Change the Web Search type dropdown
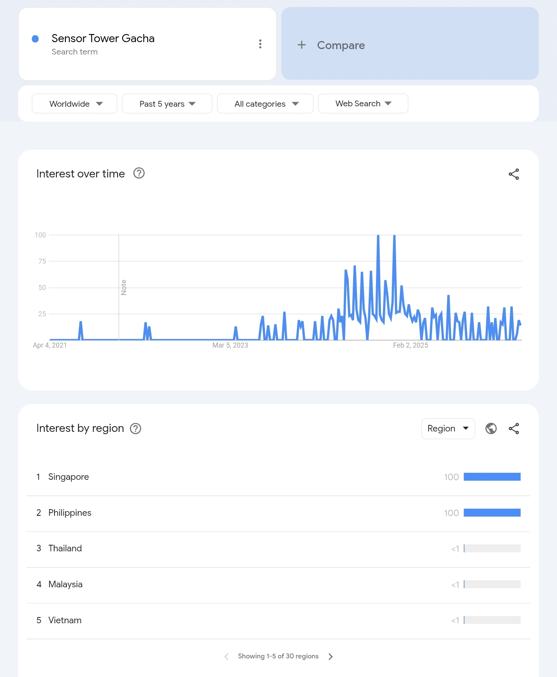557x677 pixels. click(x=363, y=104)
